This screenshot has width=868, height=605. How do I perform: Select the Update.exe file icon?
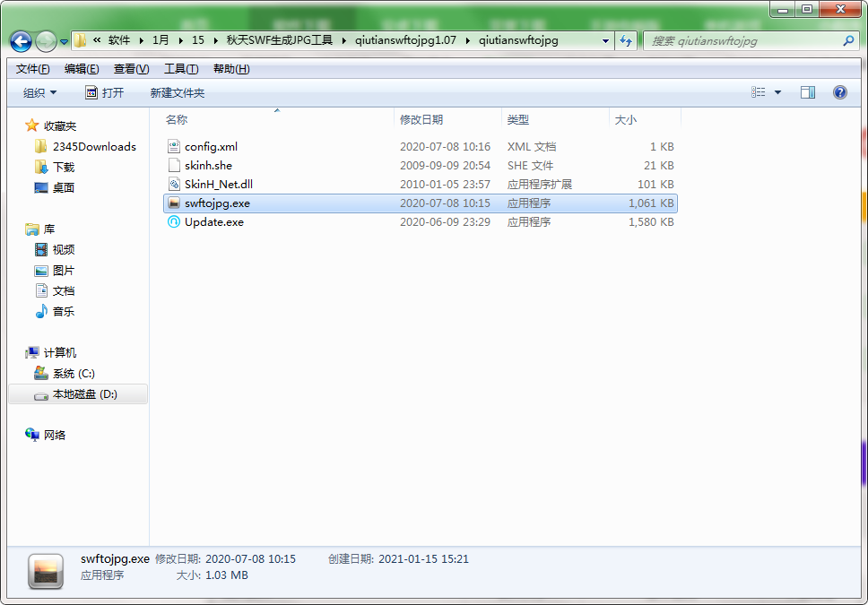pos(174,221)
